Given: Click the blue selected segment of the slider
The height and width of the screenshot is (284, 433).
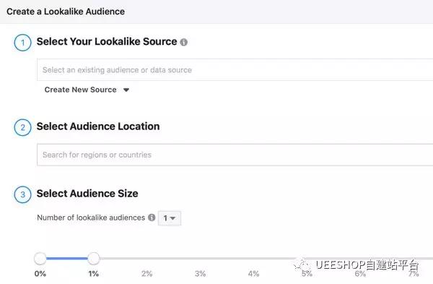Looking at the screenshot, I should point(67,258).
